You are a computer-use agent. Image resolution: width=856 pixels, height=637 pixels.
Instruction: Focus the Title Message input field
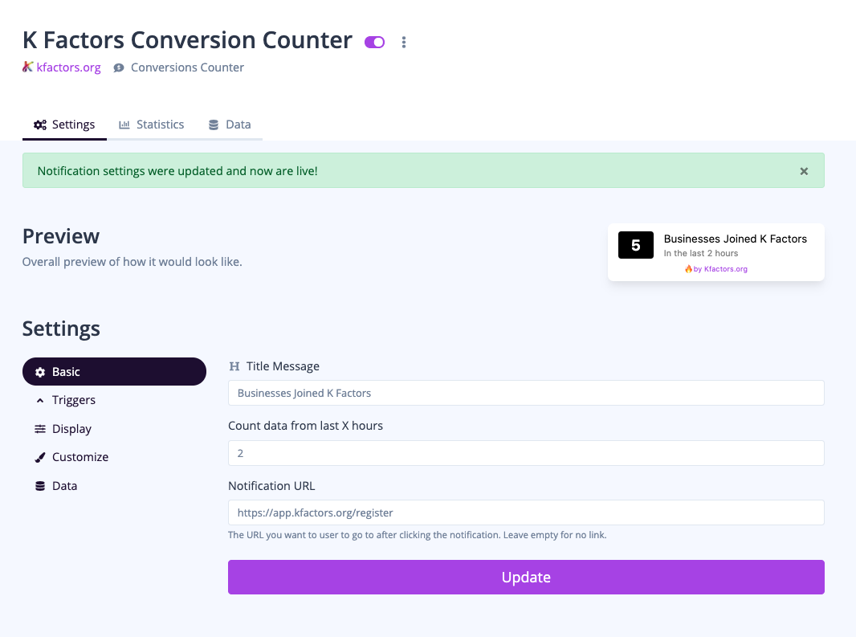click(x=526, y=393)
